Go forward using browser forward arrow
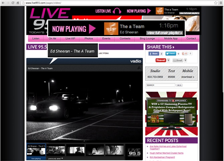Screen dimensions: 224x161 [x=8, y=3]
